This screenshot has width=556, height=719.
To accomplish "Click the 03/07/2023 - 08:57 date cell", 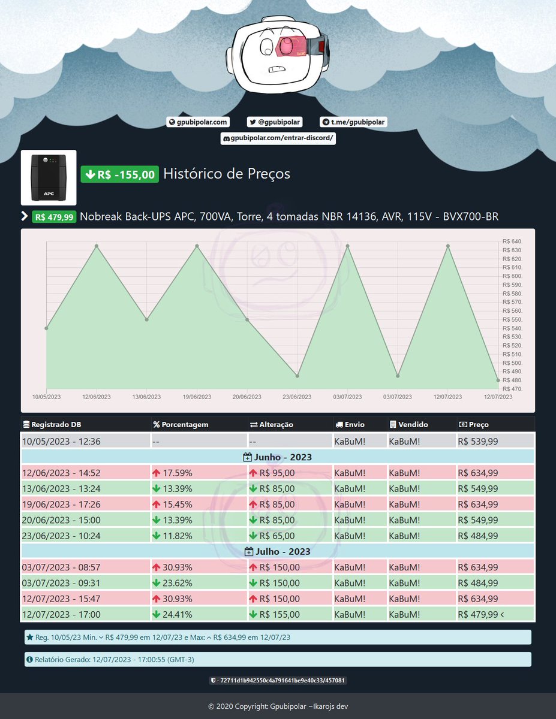I will click(x=85, y=567).
